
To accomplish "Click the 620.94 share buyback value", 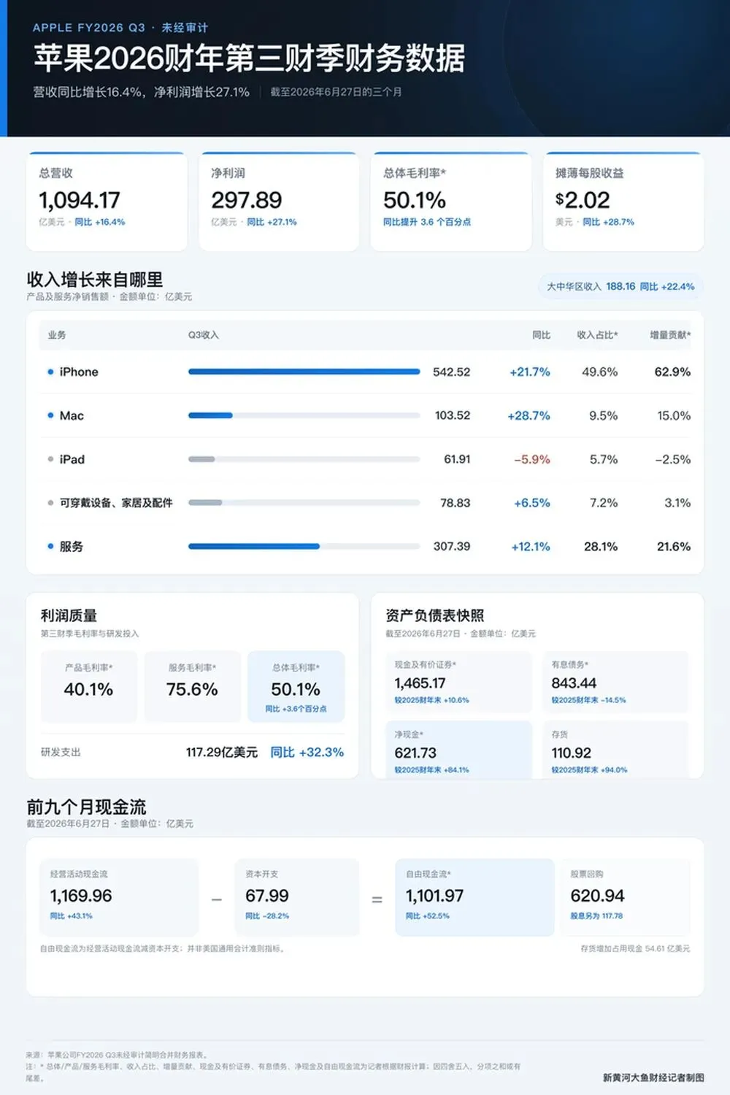I will (598, 896).
